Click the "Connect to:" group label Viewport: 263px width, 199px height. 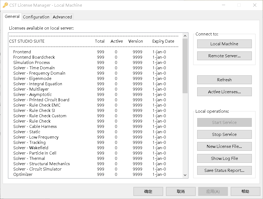(207, 34)
